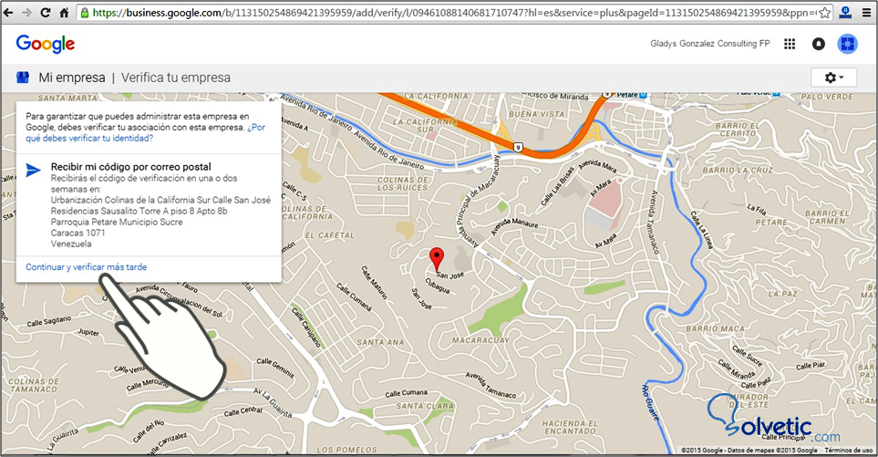Click the MACARACUAY map label
The image size is (878, 457).
[481, 340]
